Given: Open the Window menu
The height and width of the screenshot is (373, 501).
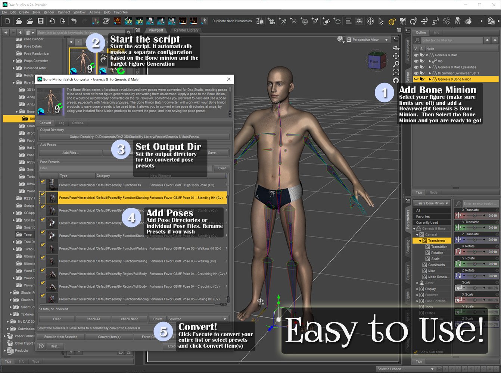Looking at the screenshot, I should coord(79,12).
